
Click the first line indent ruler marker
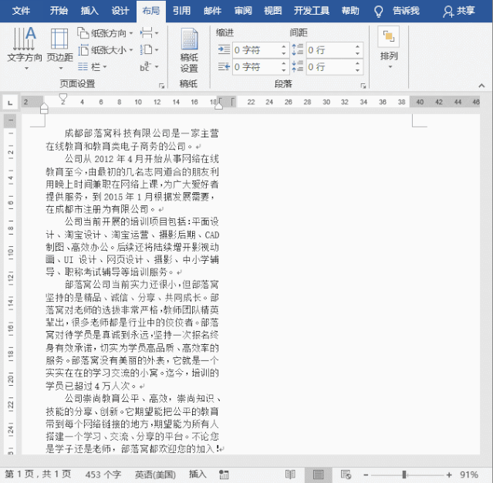point(63,97)
